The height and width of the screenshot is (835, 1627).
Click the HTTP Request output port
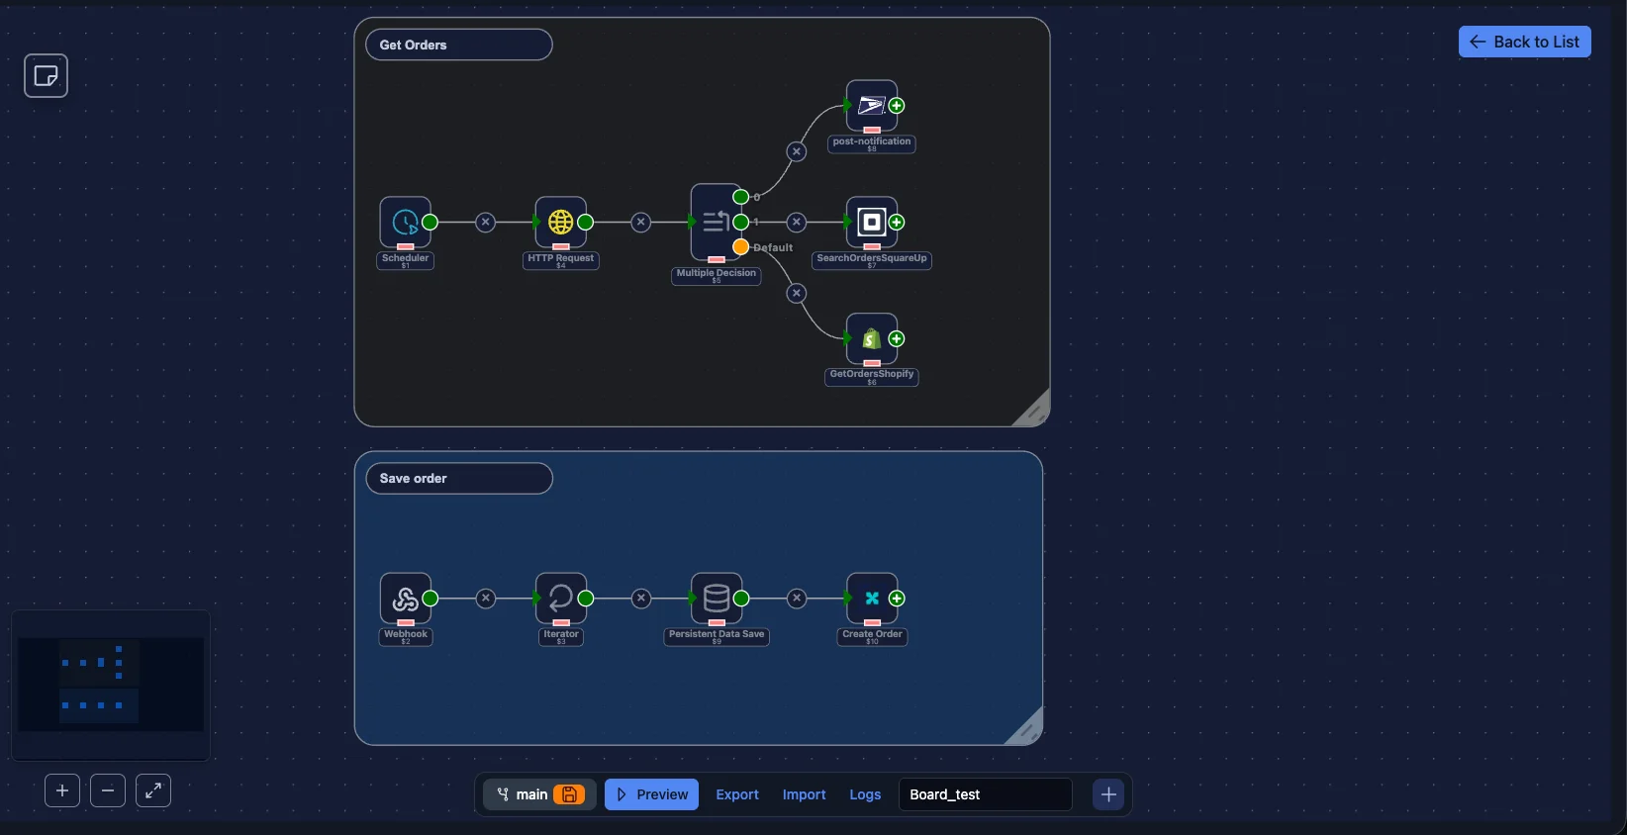point(586,222)
